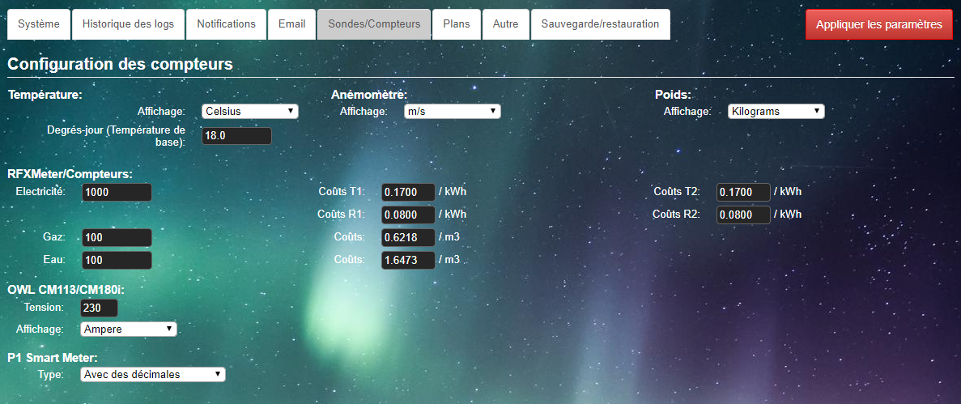Open the OWL Ampere display dropdown
The image size is (961, 404).
coord(129,329)
